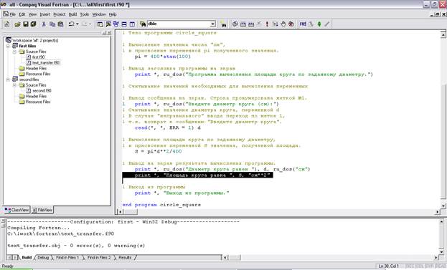
Task: Click the green marker toolbar icon
Action: tap(319, 24)
